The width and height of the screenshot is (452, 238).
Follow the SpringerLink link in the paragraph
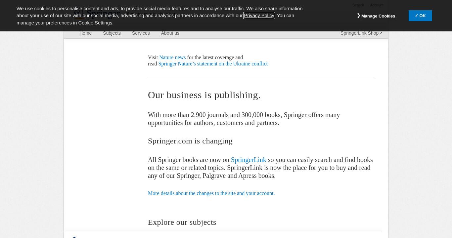[x=249, y=160]
